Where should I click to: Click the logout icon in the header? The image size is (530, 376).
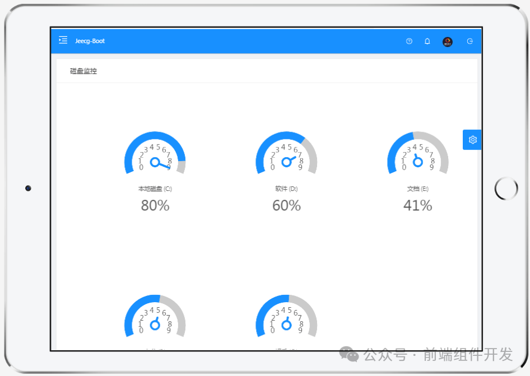[x=470, y=41]
